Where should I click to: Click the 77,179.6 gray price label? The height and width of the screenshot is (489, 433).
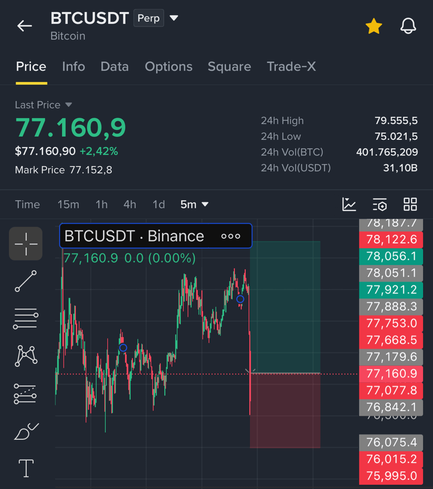pos(391,357)
